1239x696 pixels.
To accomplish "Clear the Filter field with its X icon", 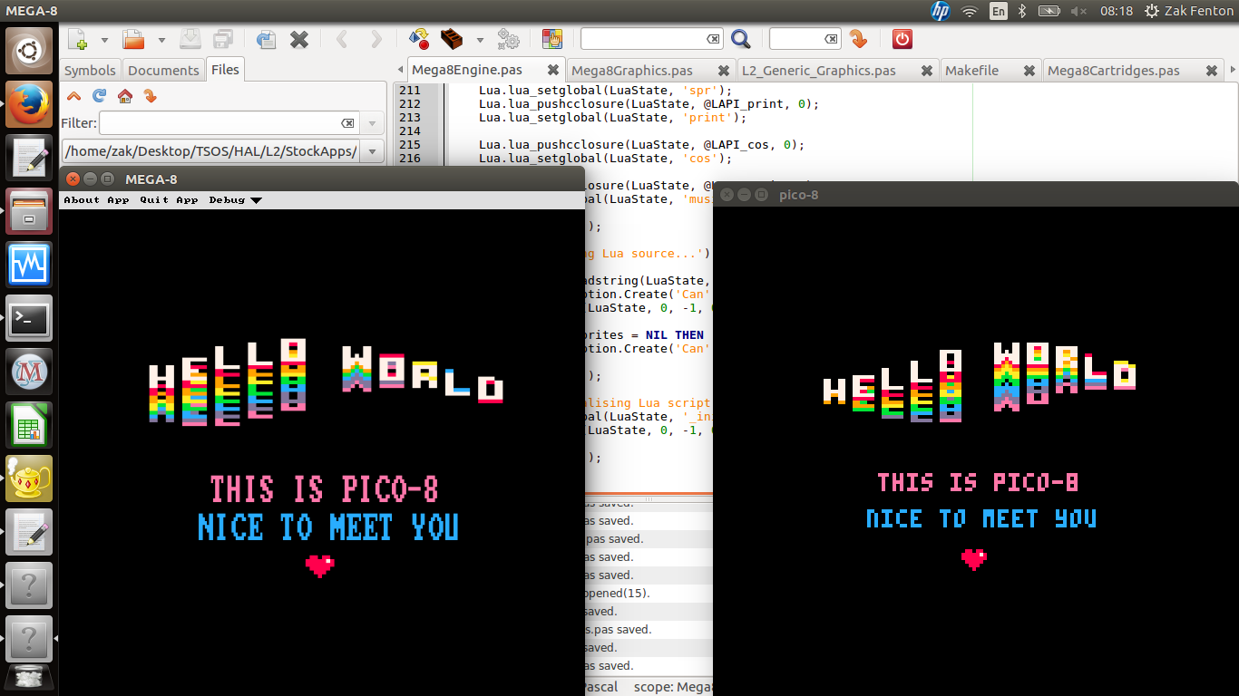I will [347, 123].
